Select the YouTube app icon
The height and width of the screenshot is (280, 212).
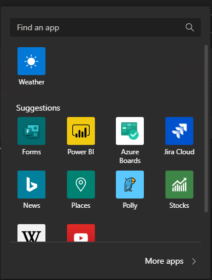(x=81, y=233)
